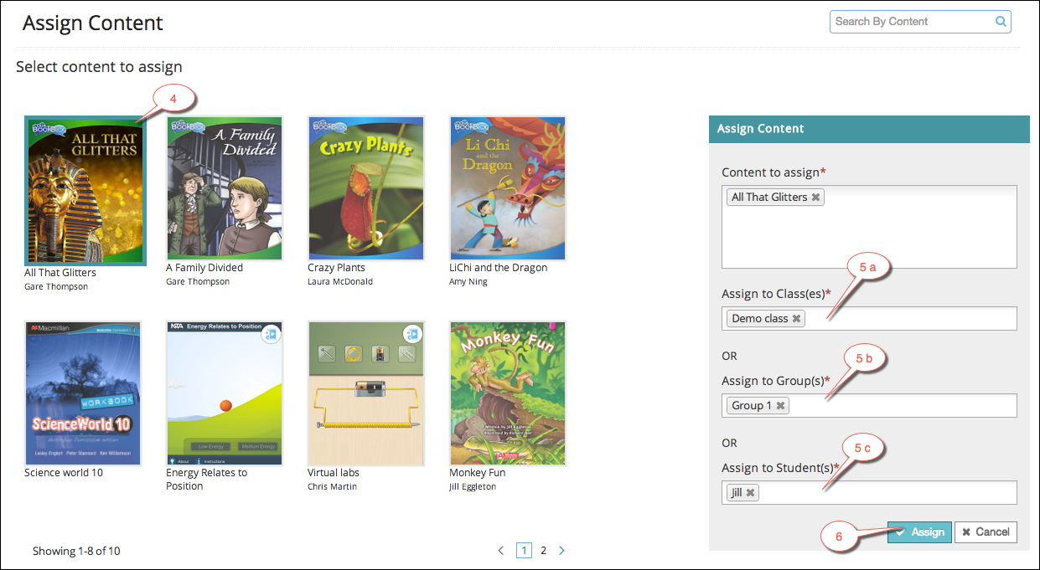This screenshot has width=1040, height=570.
Task: Click interactive badge on Virtual labs thumbnail
Action: [x=411, y=334]
